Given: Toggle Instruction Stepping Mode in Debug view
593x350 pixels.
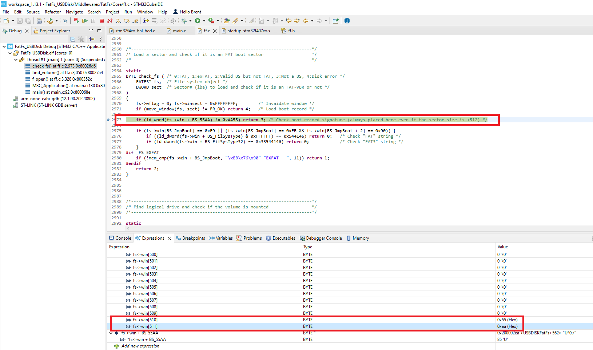Looking at the screenshot, I should [92, 39].
